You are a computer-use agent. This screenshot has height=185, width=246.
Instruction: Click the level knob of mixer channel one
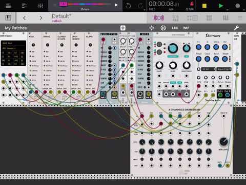[x=142, y=142]
